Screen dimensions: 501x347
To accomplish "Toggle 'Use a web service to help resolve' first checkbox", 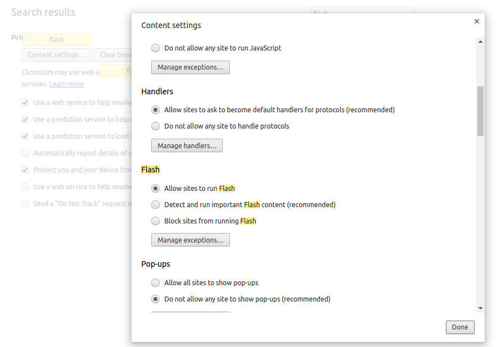I will coord(25,103).
